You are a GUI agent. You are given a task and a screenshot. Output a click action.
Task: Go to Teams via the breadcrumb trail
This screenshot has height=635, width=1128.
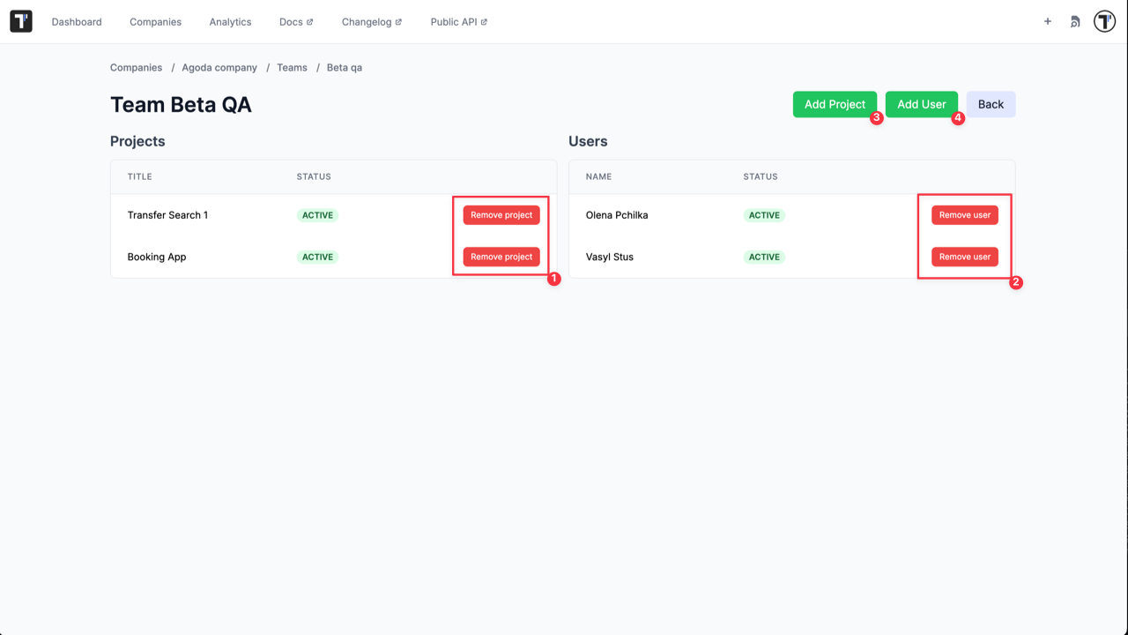[292, 67]
